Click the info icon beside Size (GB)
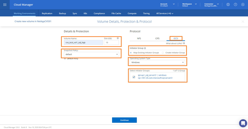The width and height of the screenshot is (248, 129). tap(118, 38)
